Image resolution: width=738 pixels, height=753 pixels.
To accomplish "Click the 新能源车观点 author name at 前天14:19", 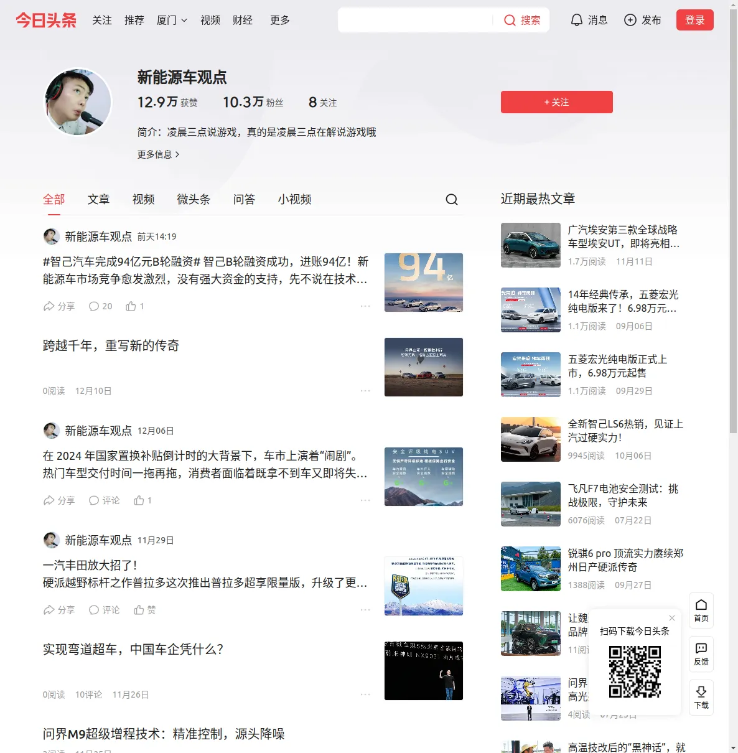I will pos(98,236).
